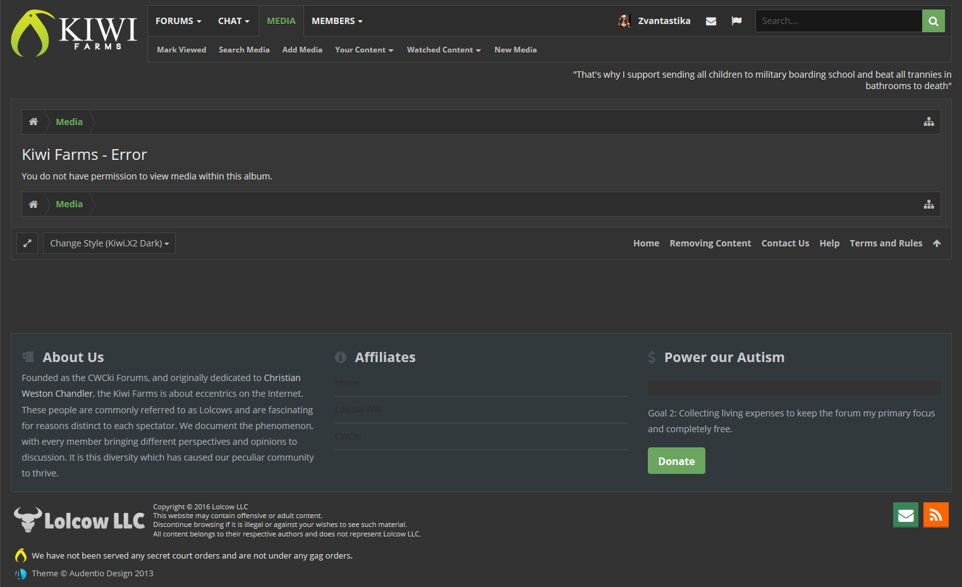The image size is (962, 587).
Task: Open the sitemap icon in the top breadcrumb
Action: 929,122
